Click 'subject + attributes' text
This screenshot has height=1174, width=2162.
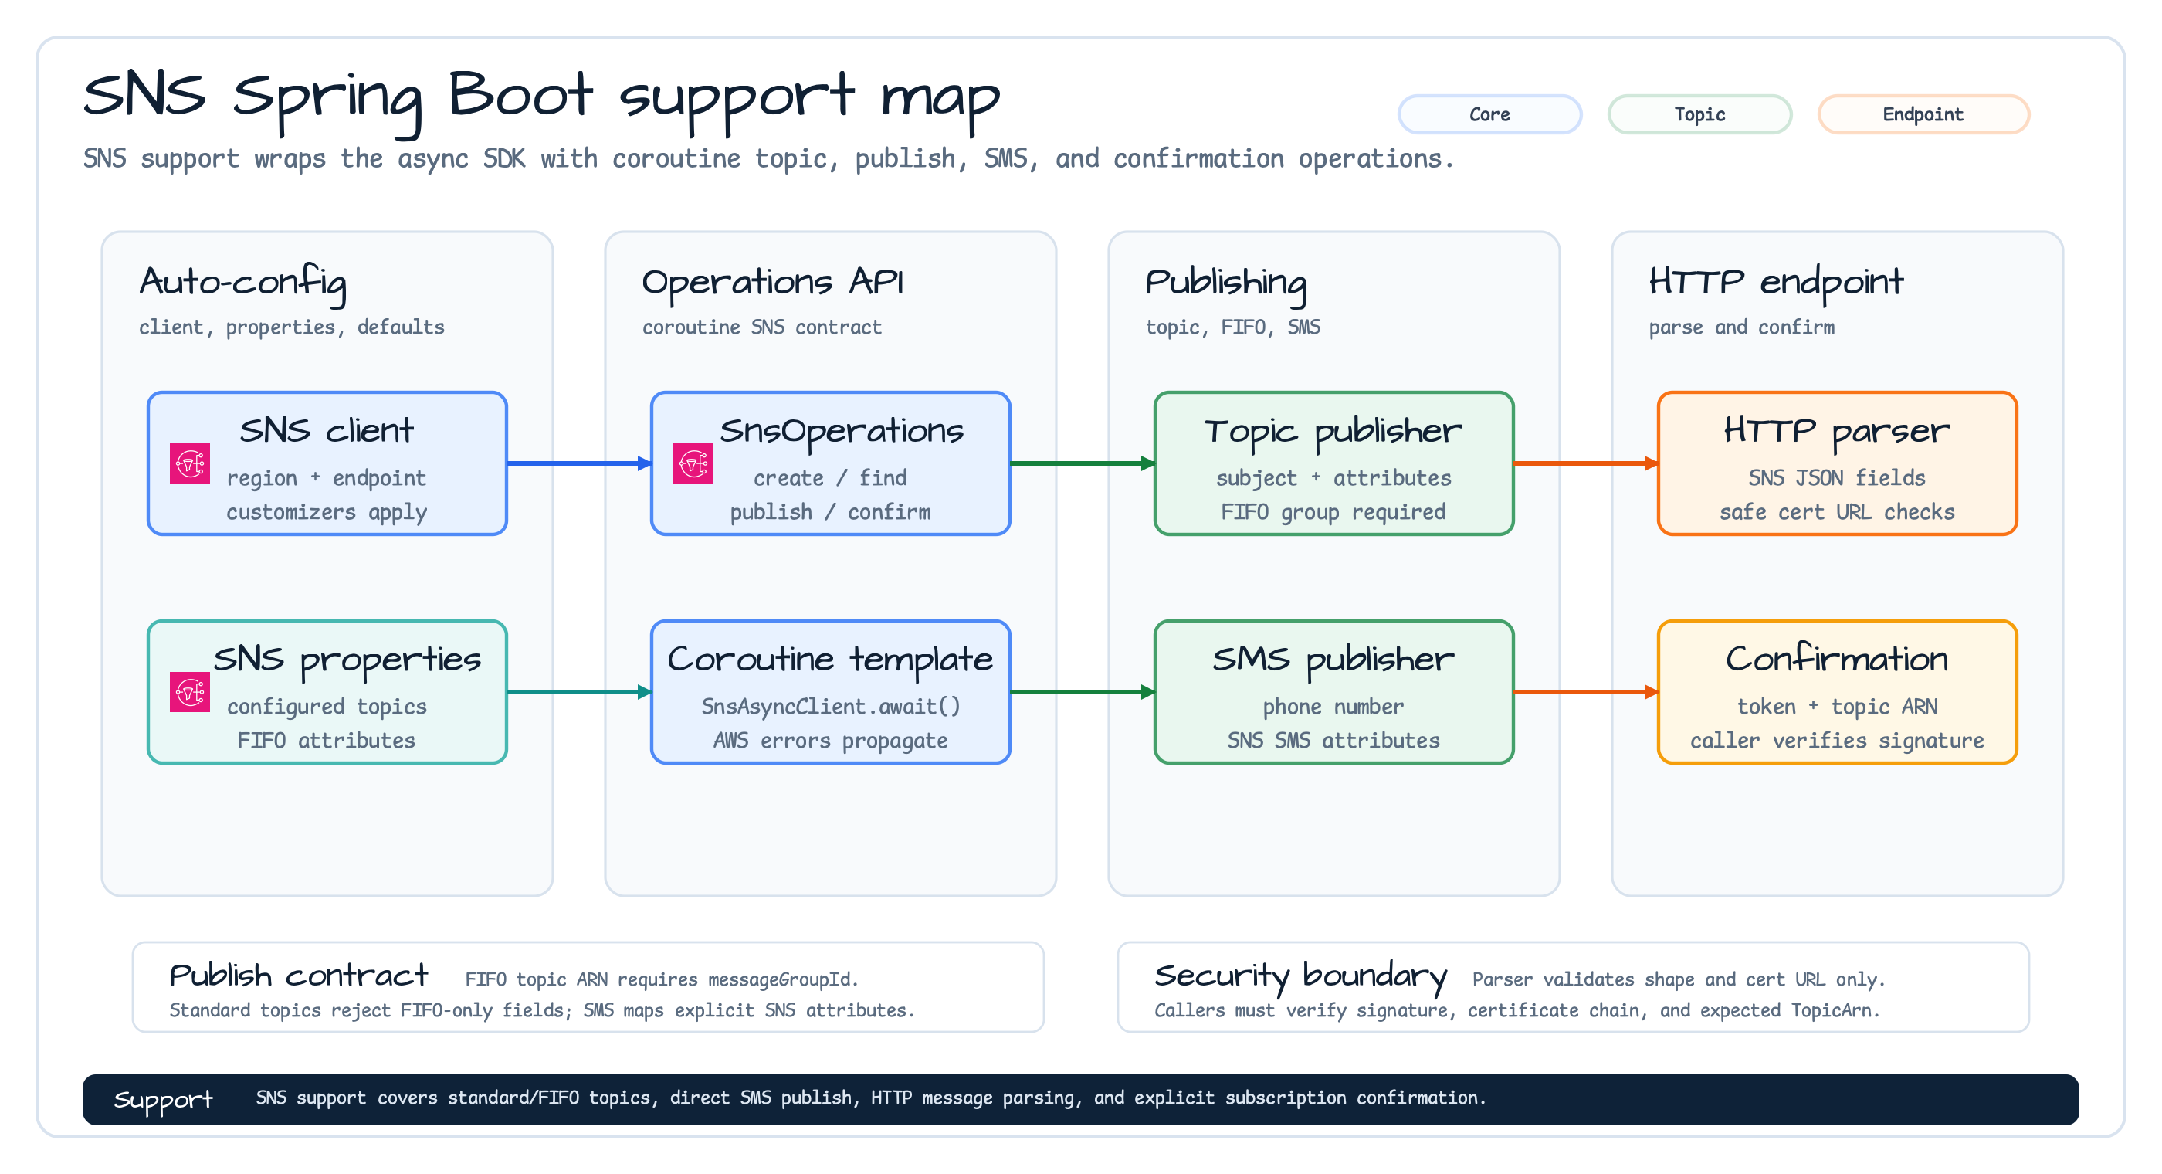point(1333,479)
